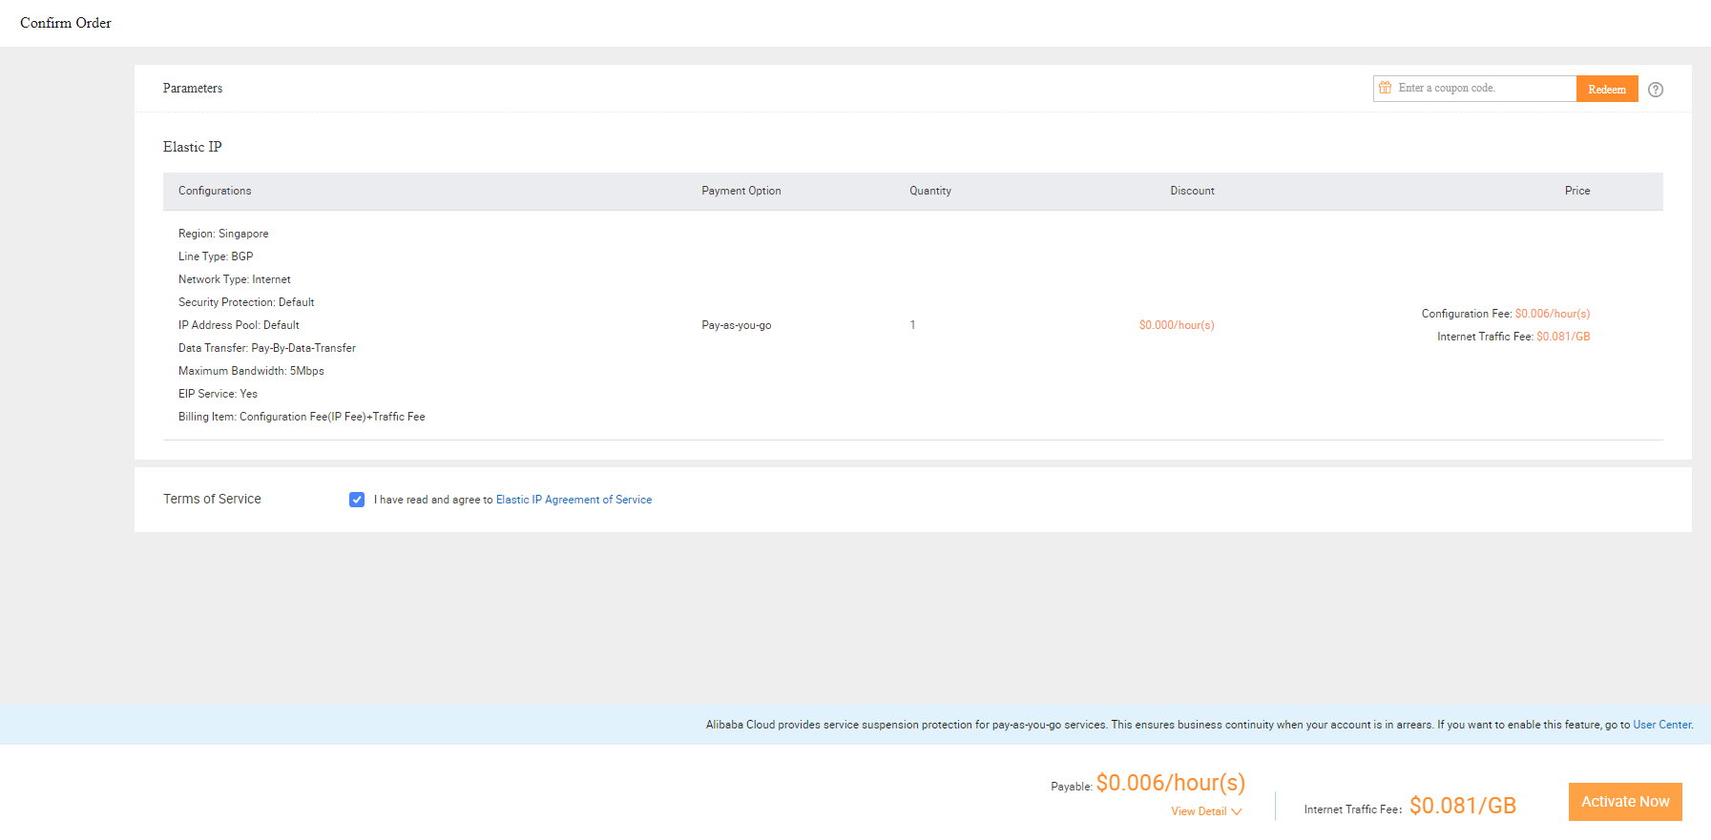Screen dimensions: 1711x840
Task: Toggle the Terms of Service agreement checkbox
Action: (x=357, y=500)
